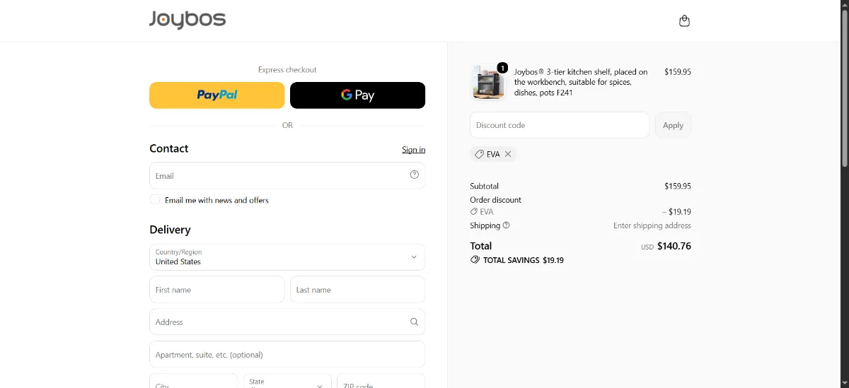Click the address search magnifier icon
849x388 pixels.
415,322
